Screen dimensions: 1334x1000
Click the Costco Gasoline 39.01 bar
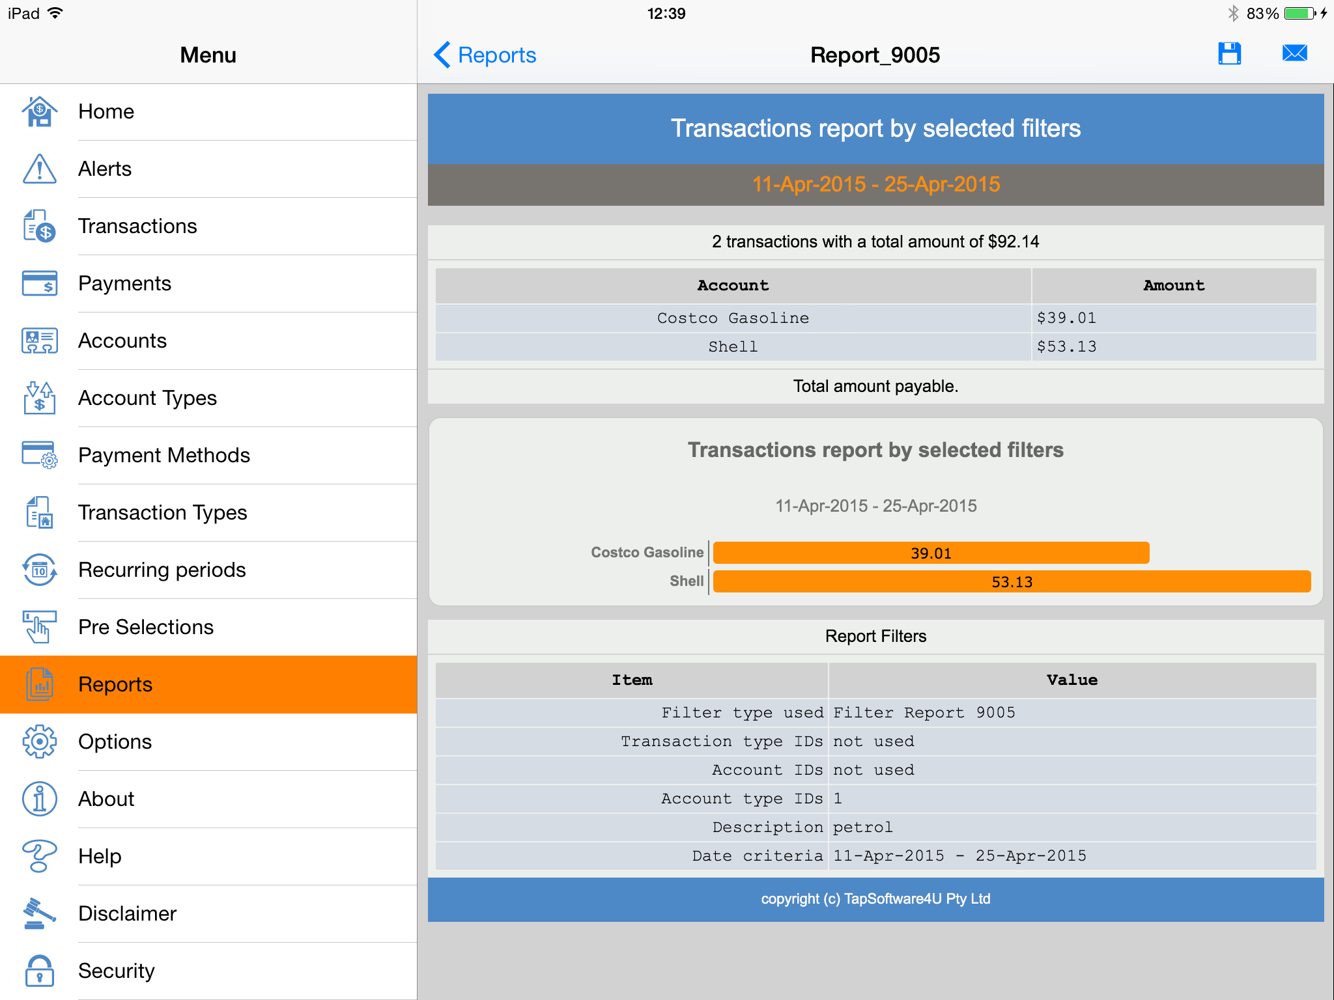point(931,553)
